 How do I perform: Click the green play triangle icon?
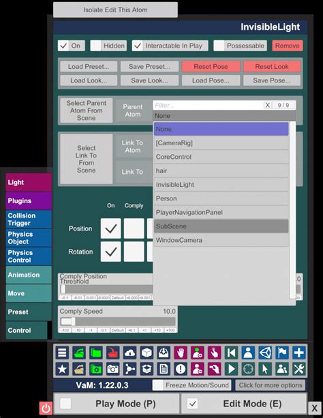pos(231,369)
